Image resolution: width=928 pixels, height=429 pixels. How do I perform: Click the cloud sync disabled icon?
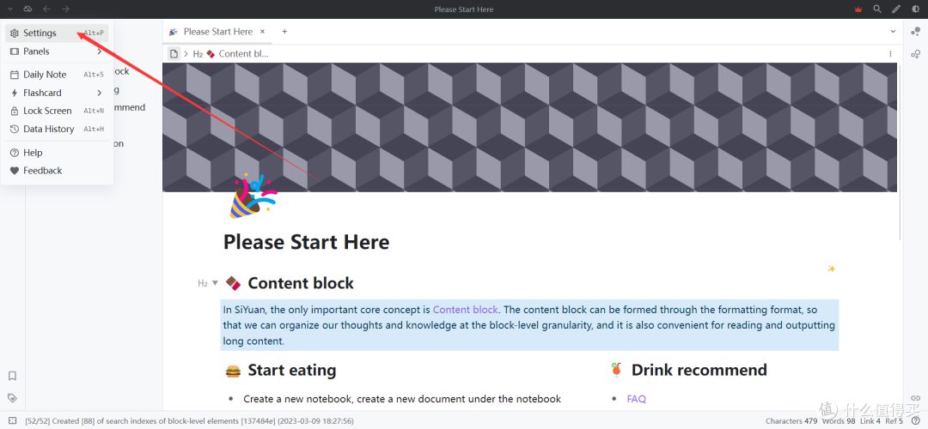(x=27, y=9)
